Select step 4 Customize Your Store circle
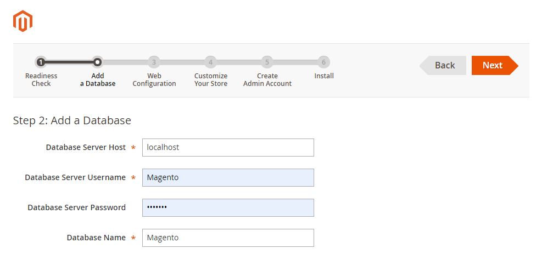The image size is (547, 254). pyautogui.click(x=210, y=62)
